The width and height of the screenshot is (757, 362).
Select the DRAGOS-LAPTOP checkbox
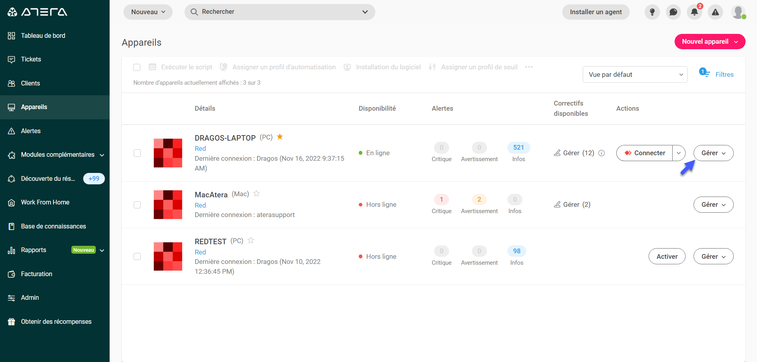(137, 153)
